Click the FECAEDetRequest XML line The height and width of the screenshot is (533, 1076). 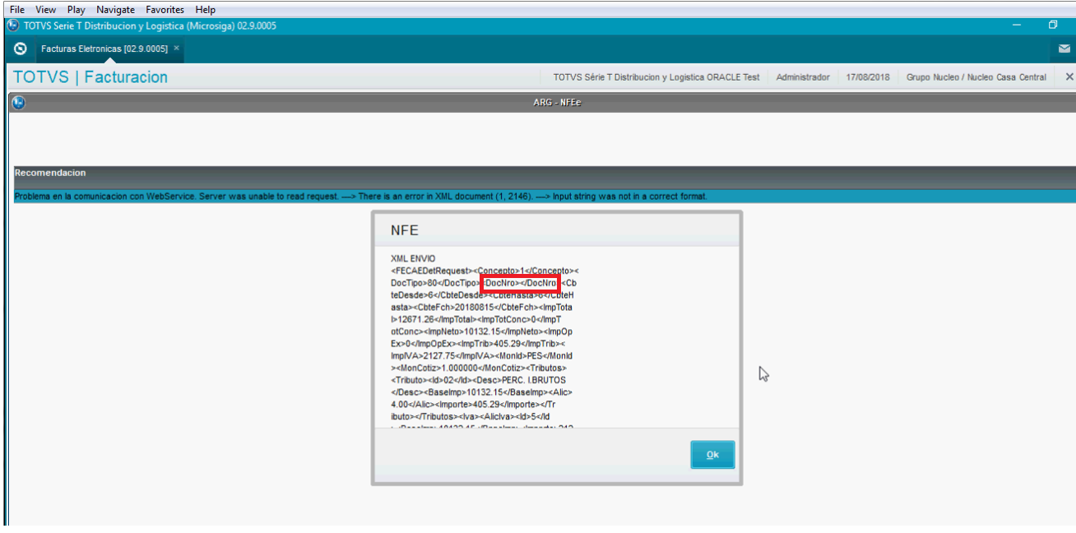pyautogui.click(x=485, y=271)
